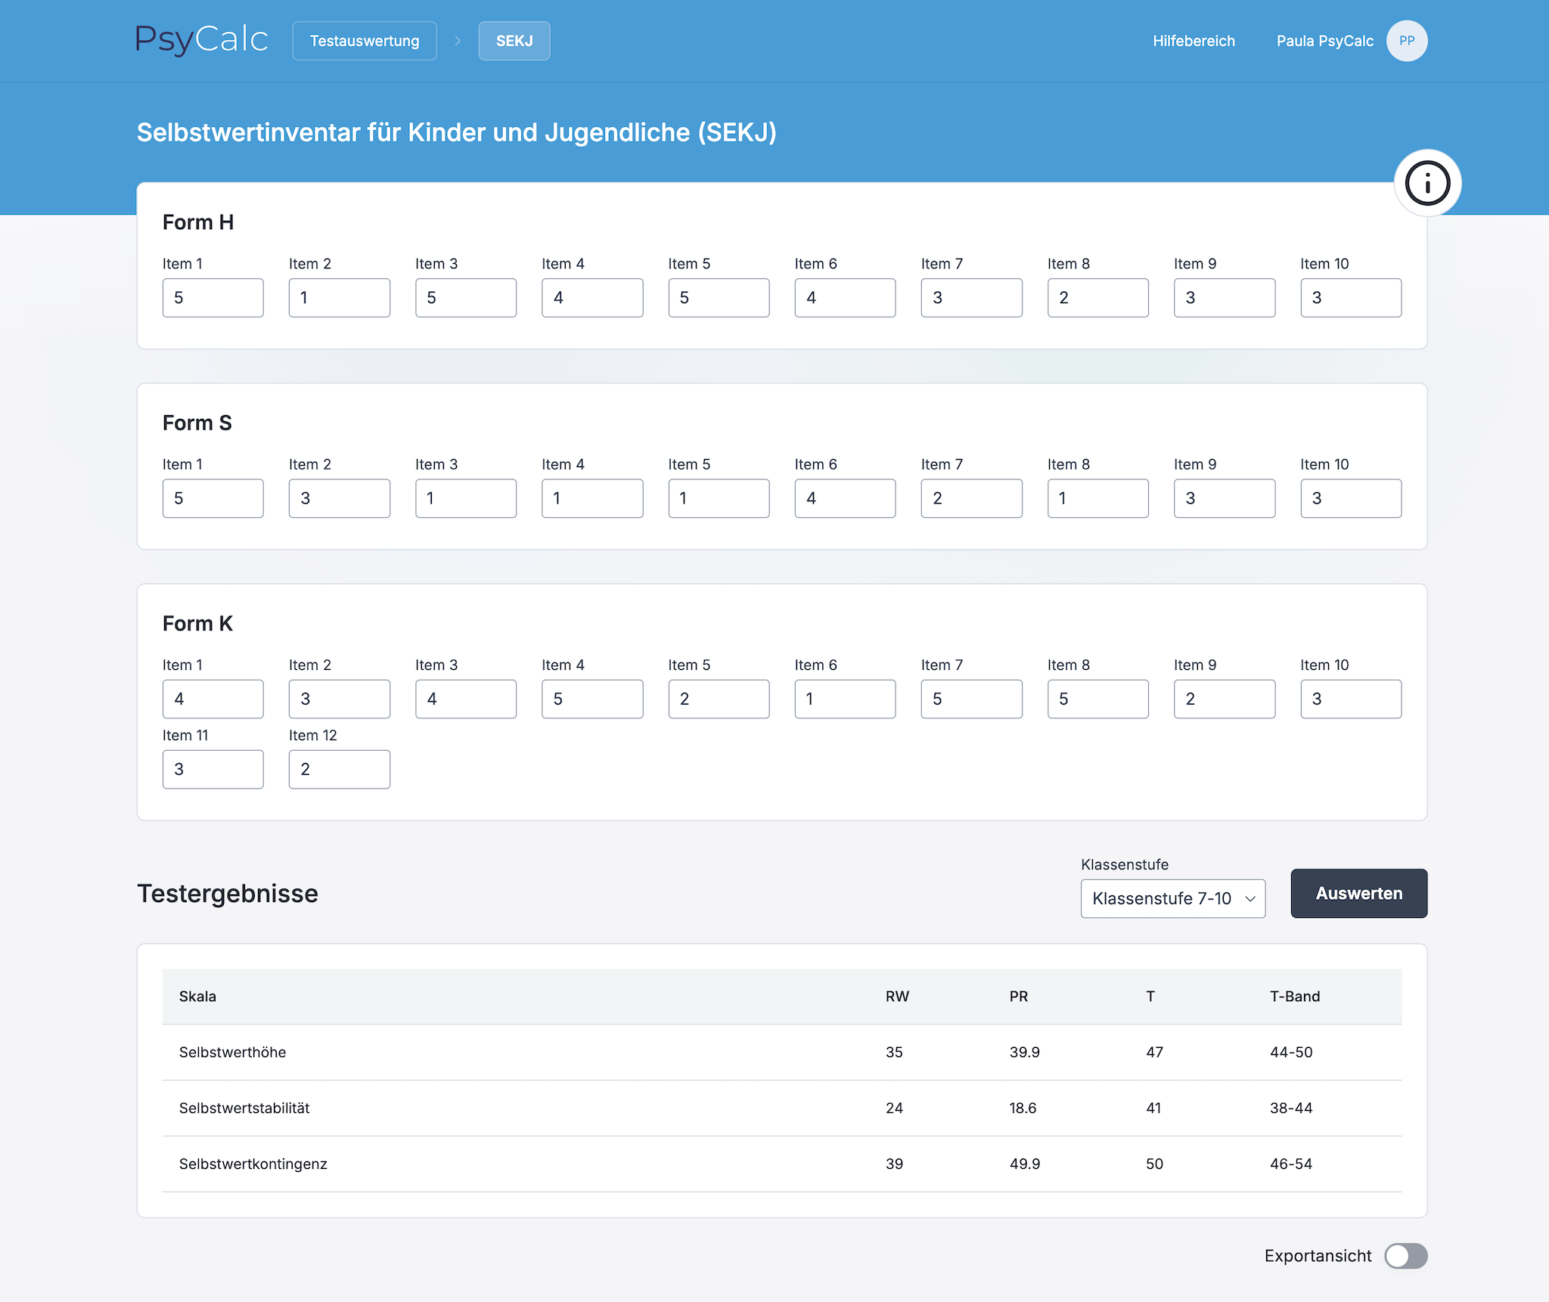Click Form K Item 11 input
This screenshot has width=1549, height=1302.
[x=213, y=769]
